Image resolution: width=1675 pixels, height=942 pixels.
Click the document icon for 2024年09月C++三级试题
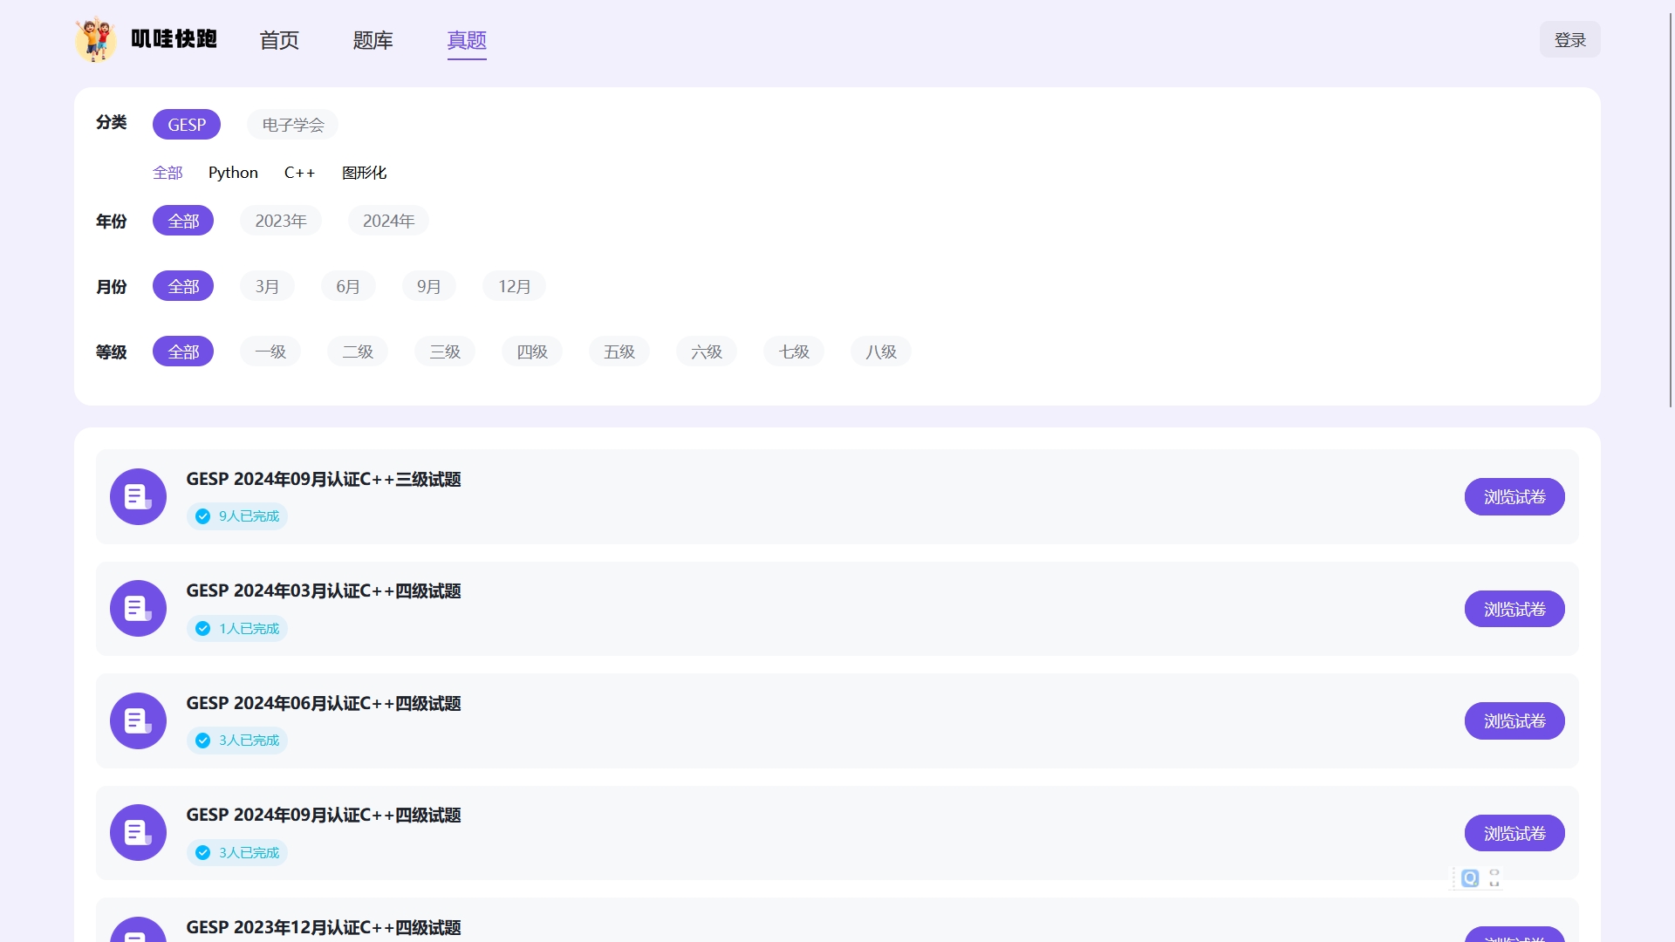(138, 497)
